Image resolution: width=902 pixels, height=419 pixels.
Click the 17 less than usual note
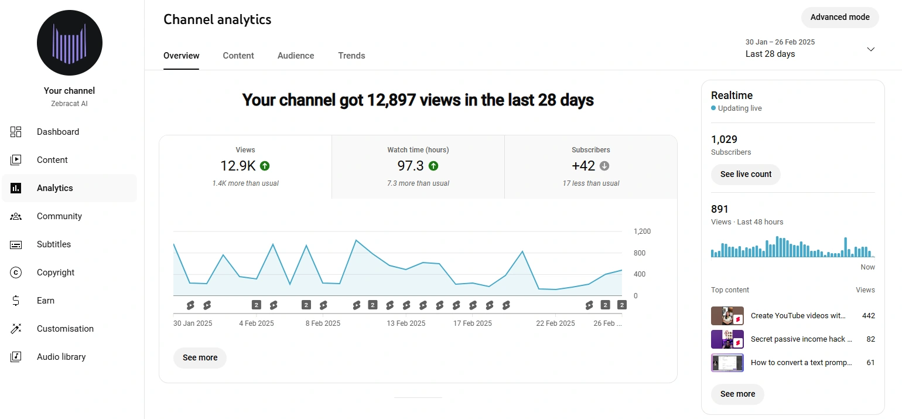pyautogui.click(x=591, y=183)
